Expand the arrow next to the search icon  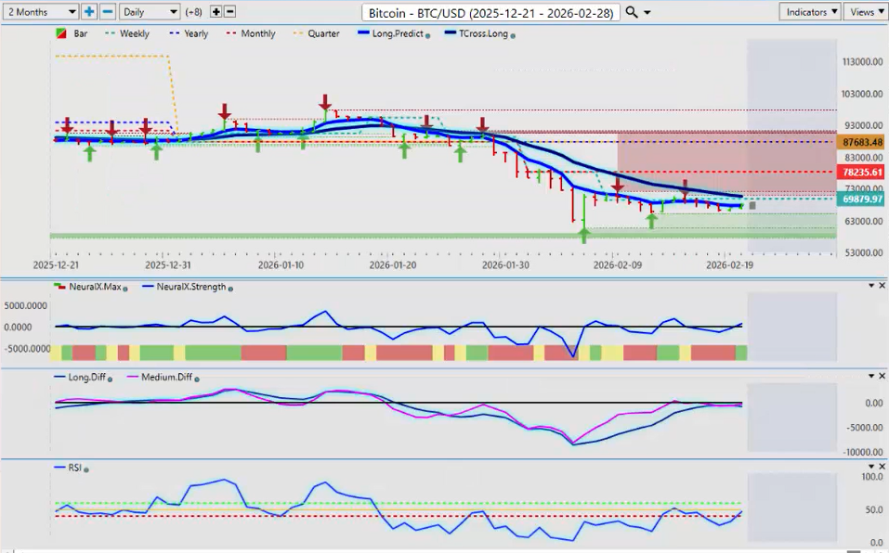(647, 13)
